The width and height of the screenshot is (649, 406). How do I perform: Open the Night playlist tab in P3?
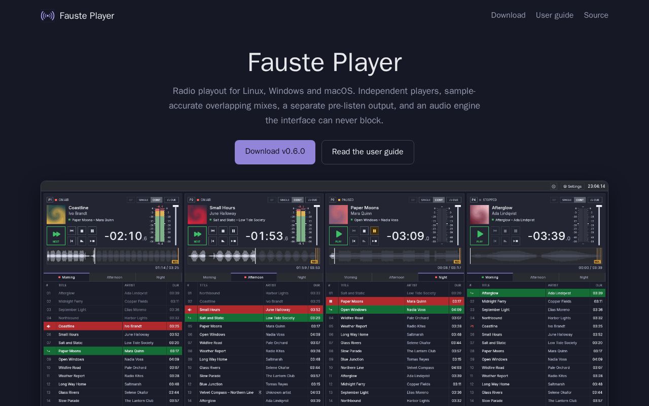[441, 277]
